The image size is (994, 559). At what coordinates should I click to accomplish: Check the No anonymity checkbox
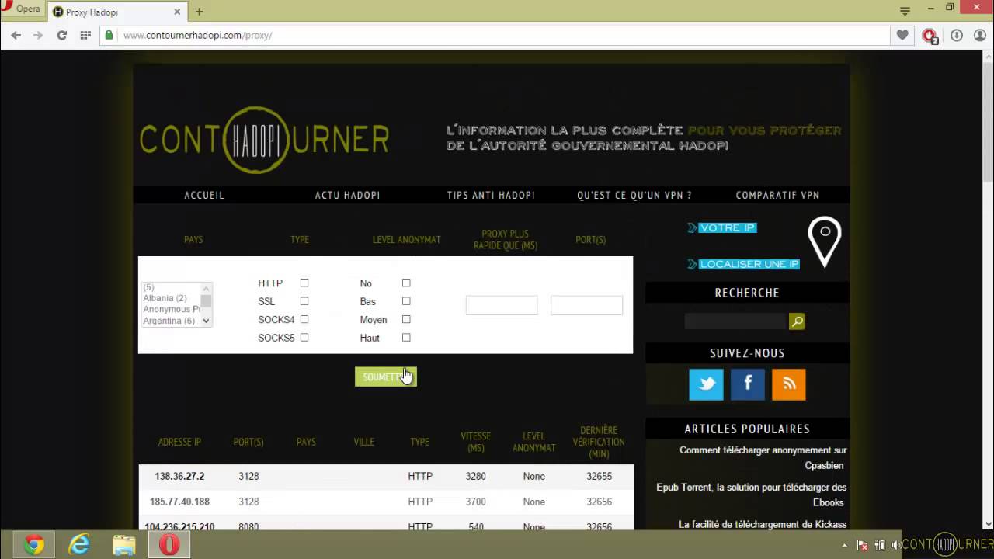[406, 283]
